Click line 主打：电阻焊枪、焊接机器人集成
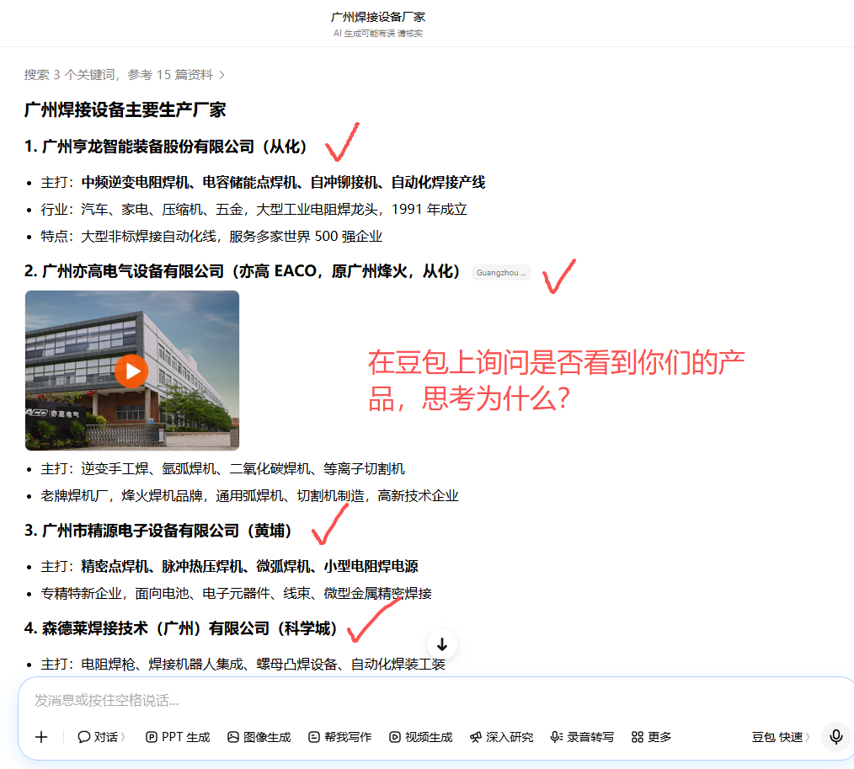This screenshot has height=769, width=854. (x=243, y=665)
